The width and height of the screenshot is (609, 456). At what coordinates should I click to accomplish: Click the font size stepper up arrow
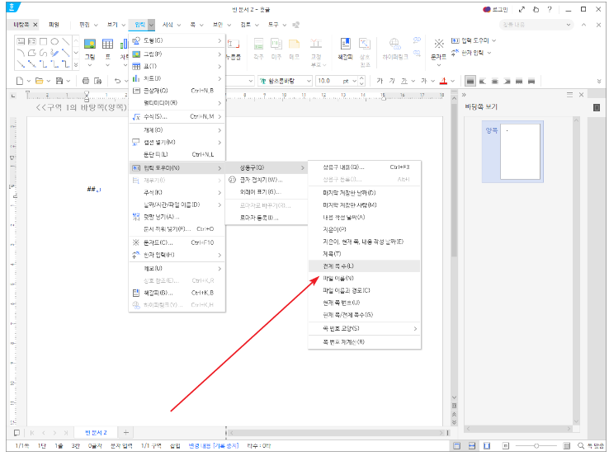pyautogui.click(x=362, y=78)
